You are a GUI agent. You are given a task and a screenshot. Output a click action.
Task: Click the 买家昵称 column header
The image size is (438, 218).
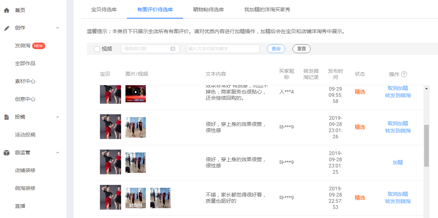pos(287,74)
